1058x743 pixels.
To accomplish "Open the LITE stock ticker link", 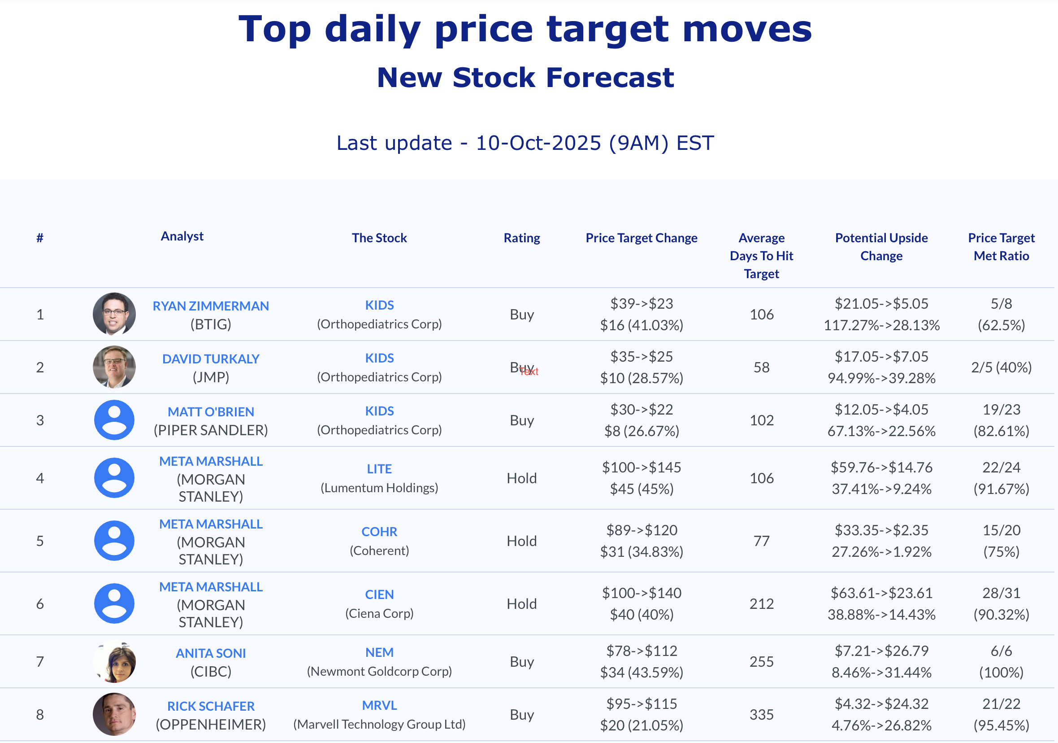I will (379, 468).
